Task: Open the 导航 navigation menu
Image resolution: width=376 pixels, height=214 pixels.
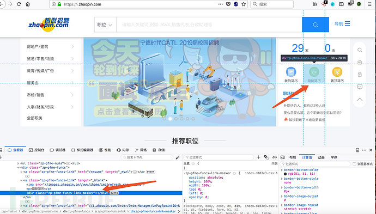Action: coord(342,24)
